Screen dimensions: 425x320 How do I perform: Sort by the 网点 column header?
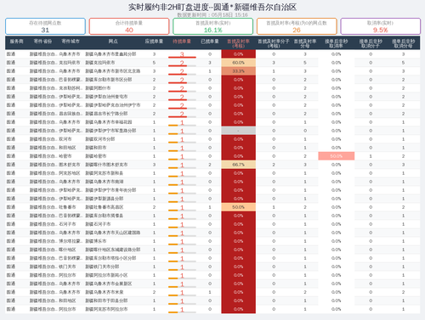[x=113, y=42]
